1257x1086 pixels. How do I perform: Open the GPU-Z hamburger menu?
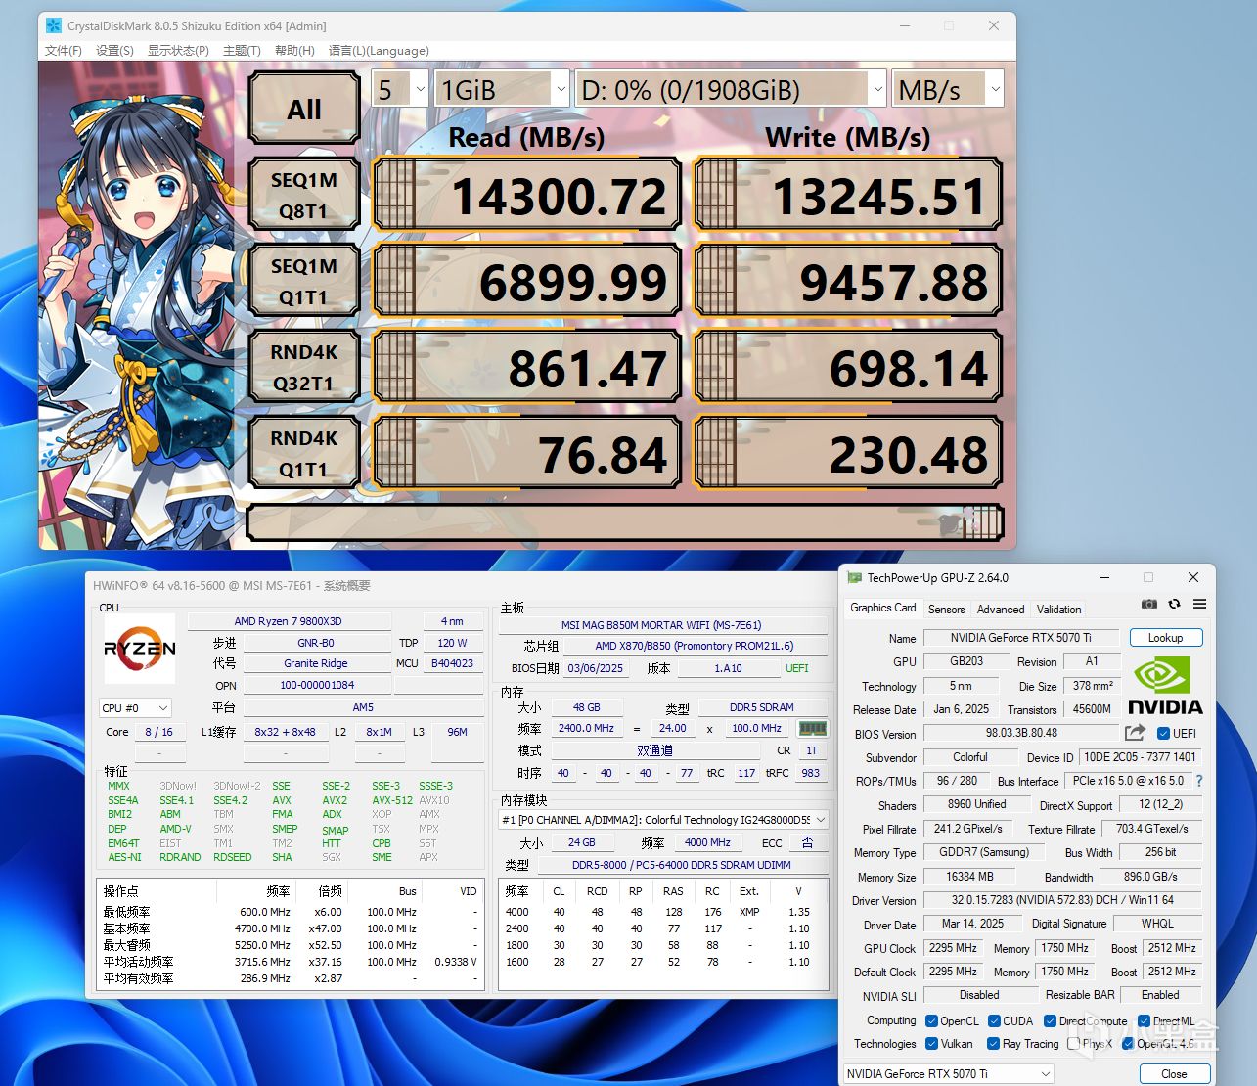pyautogui.click(x=1199, y=605)
